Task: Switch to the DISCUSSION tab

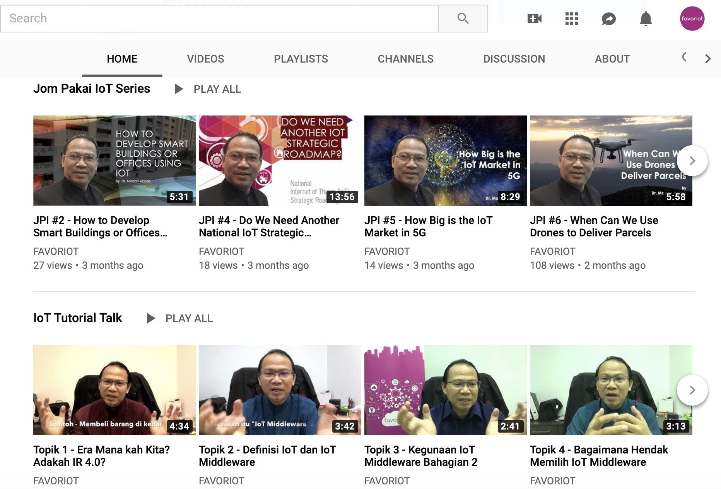Action: pyautogui.click(x=514, y=59)
